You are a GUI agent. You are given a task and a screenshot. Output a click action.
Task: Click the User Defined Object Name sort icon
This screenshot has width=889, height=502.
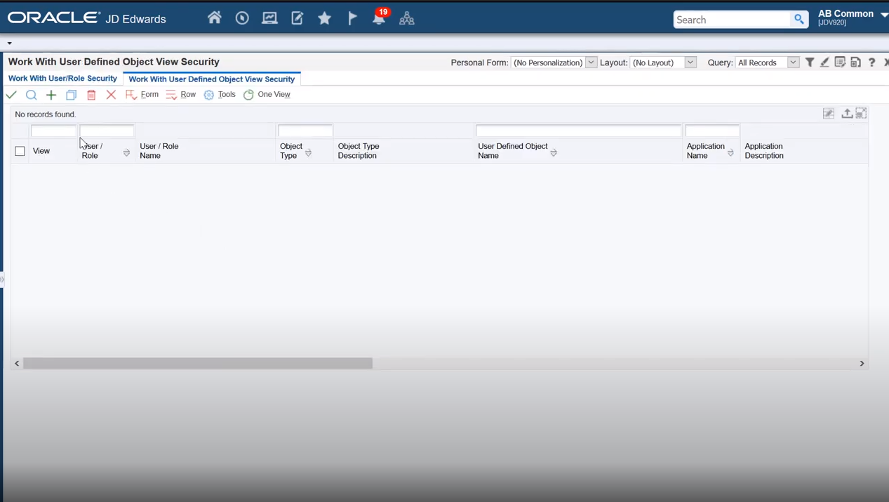(554, 152)
